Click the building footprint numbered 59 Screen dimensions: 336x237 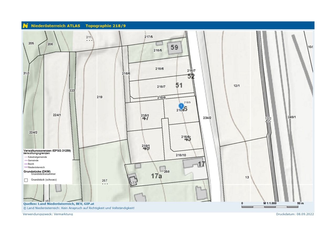(174, 48)
